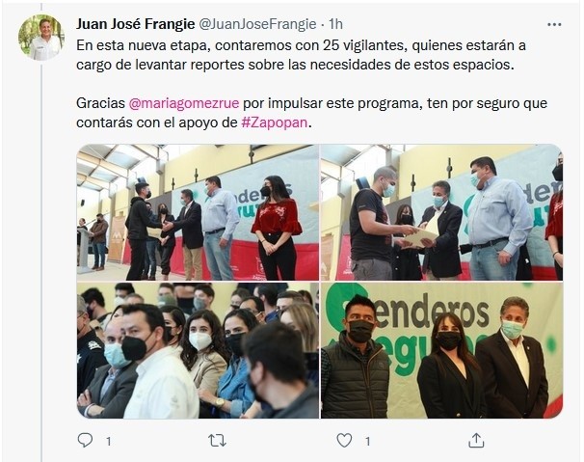Image resolution: width=584 pixels, height=462 pixels.
Task: View the top-left handshake photo
Action: click(198, 212)
